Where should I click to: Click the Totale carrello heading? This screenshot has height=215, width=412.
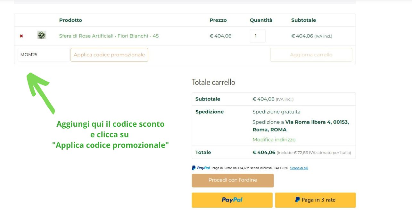point(213,82)
